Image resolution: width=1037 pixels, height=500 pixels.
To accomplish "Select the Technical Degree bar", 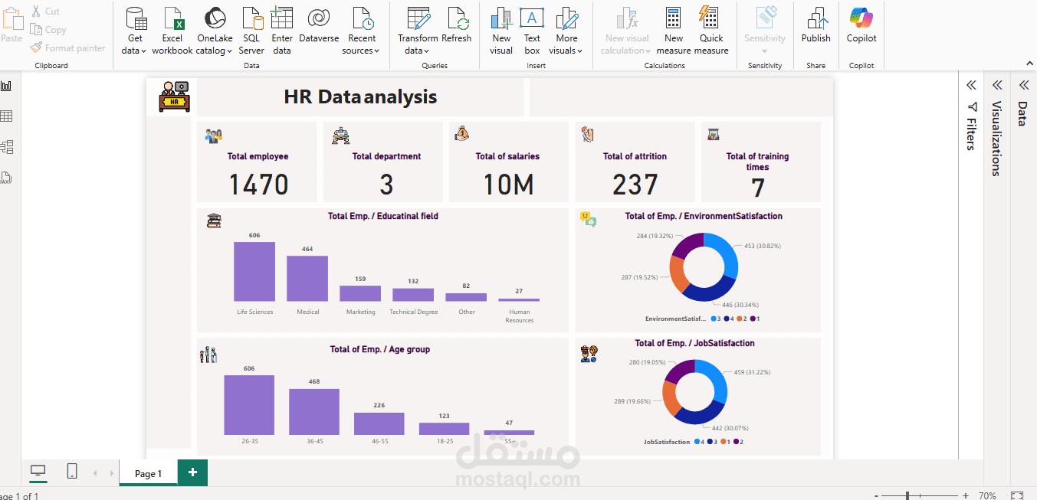I will [x=413, y=295].
